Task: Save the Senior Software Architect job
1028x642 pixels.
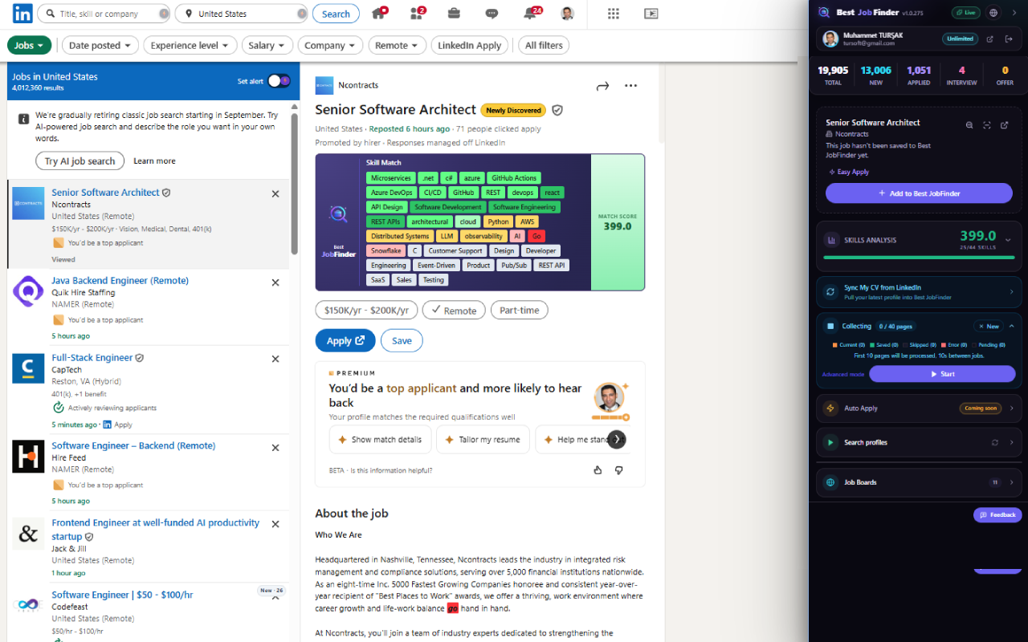Action: [402, 340]
